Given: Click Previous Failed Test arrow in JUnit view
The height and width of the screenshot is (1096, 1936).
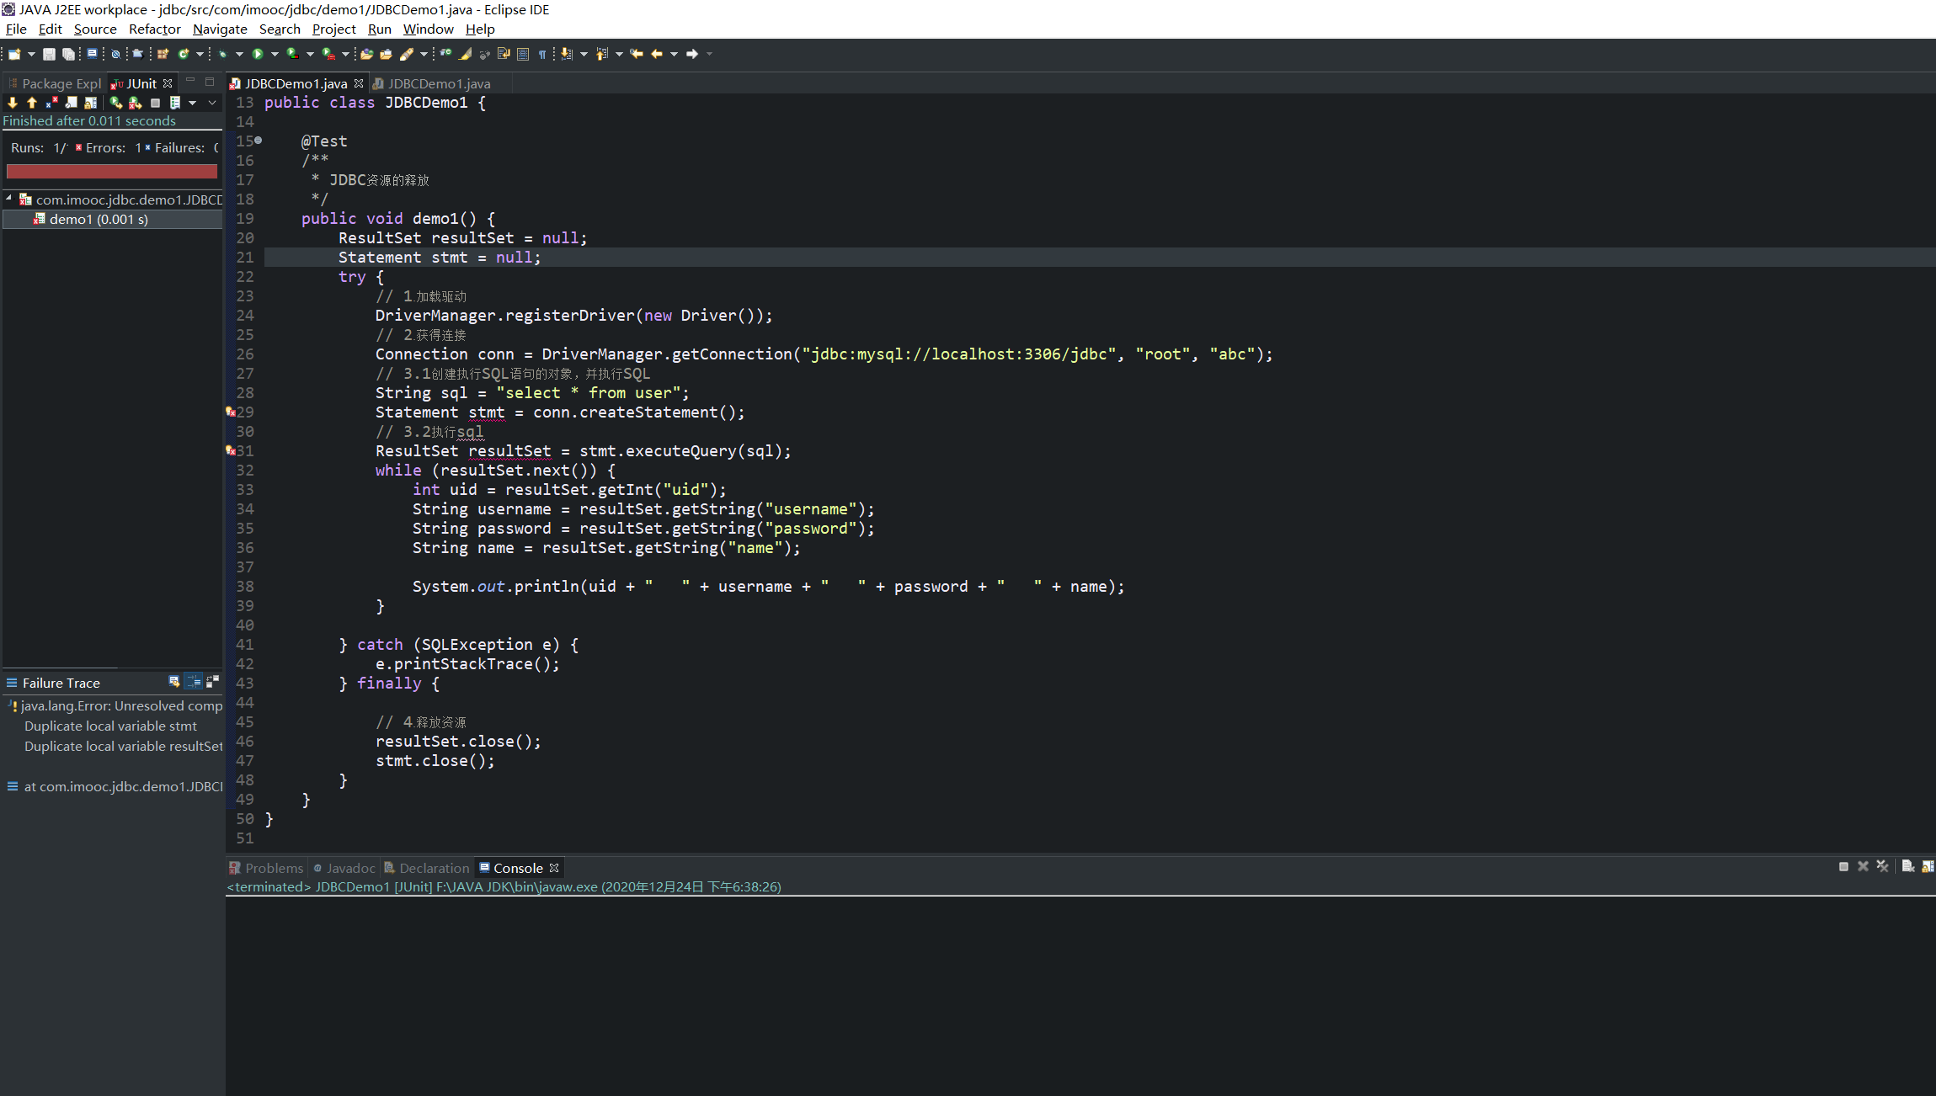Looking at the screenshot, I should point(31,103).
